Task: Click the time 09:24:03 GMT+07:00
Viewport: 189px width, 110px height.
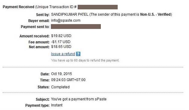Action: pyautogui.click(x=68, y=80)
